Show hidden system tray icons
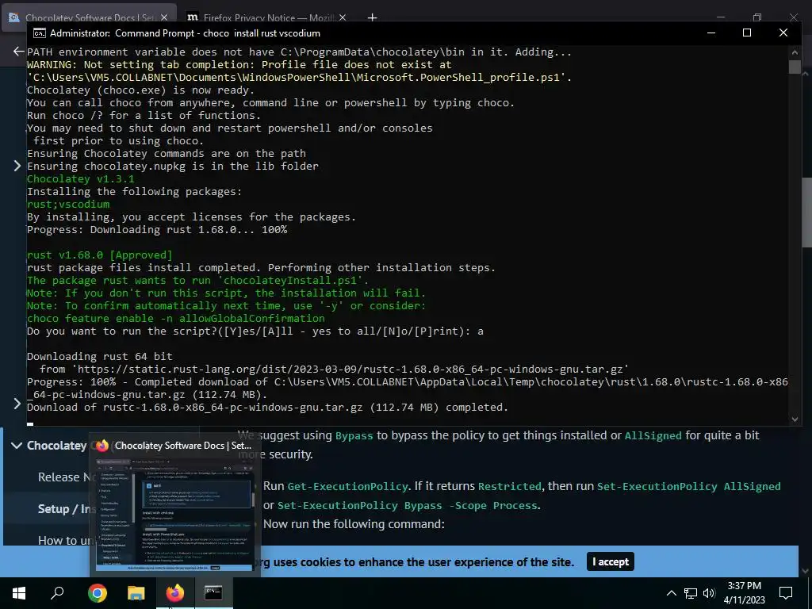The height and width of the screenshot is (609, 812). coord(671,593)
